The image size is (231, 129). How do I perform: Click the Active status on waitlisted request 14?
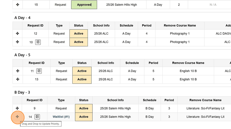click(84, 117)
